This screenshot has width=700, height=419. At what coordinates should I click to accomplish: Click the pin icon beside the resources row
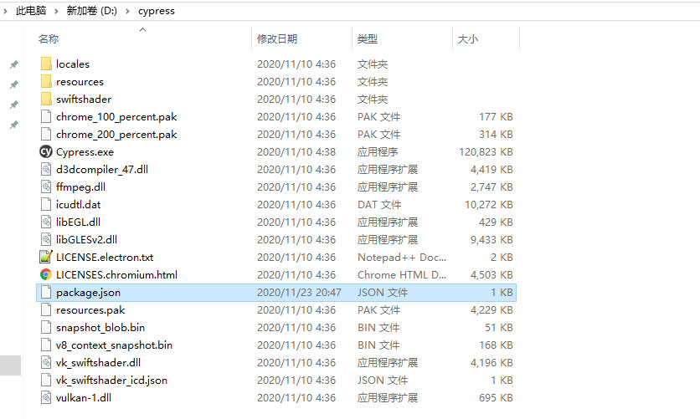14,84
